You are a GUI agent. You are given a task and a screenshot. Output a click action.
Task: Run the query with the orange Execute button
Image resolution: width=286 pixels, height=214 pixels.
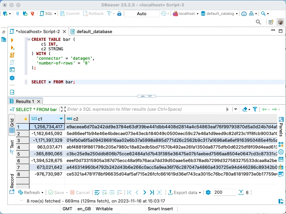point(12,40)
